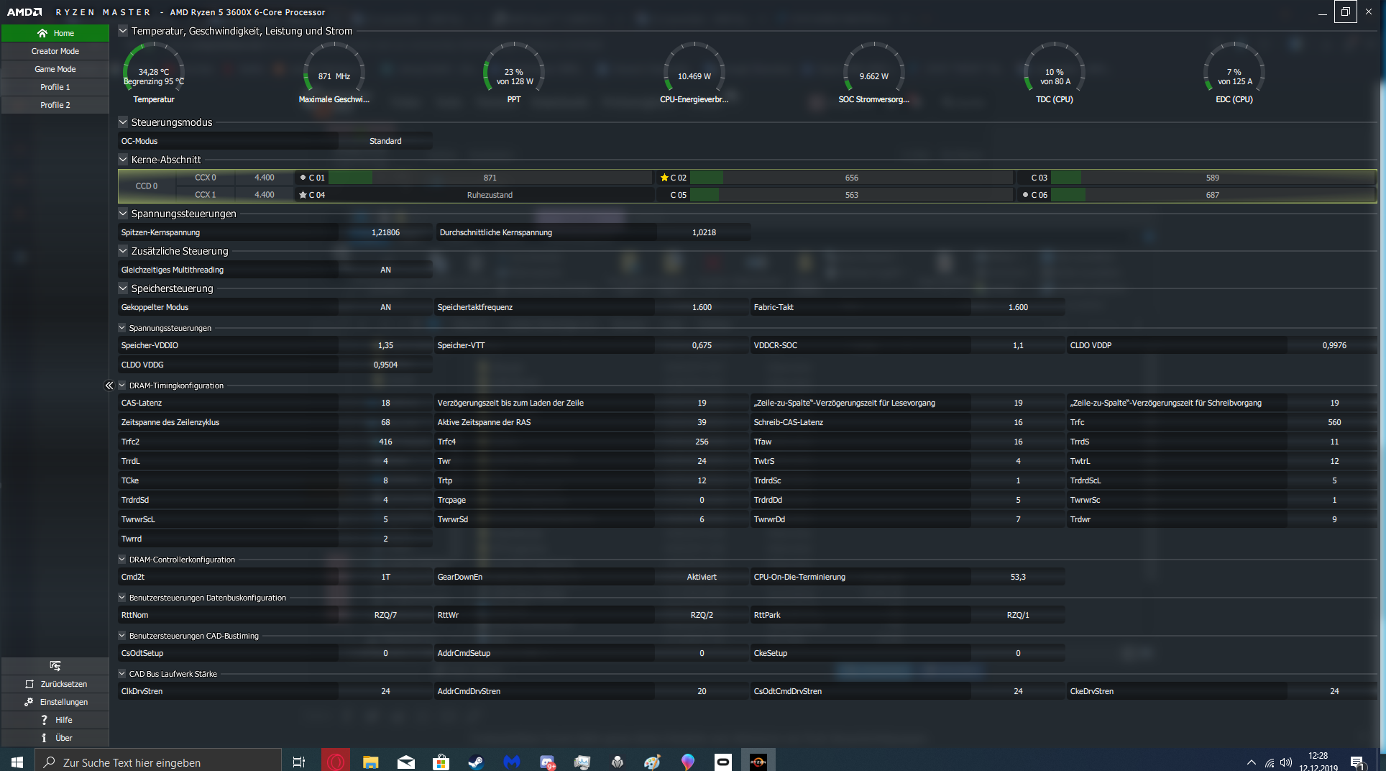Screen dimensions: 1386x771
Task: Open Profile 1
Action: (55, 87)
